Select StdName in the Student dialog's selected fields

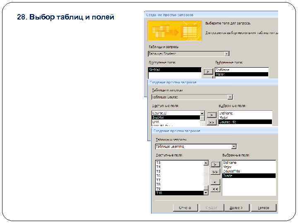(x=242, y=70)
